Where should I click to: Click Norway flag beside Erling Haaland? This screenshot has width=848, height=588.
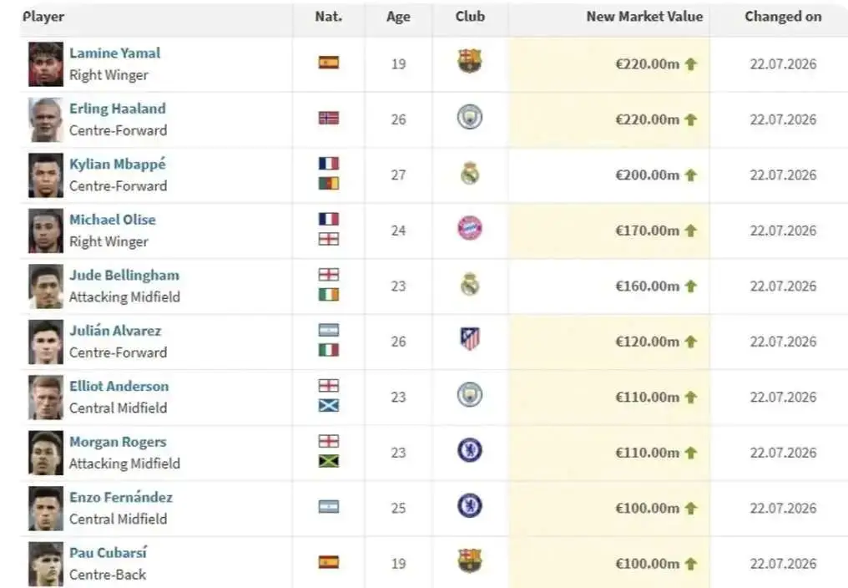[329, 118]
